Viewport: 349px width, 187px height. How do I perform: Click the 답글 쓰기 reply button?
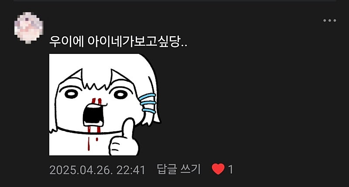click(x=179, y=169)
